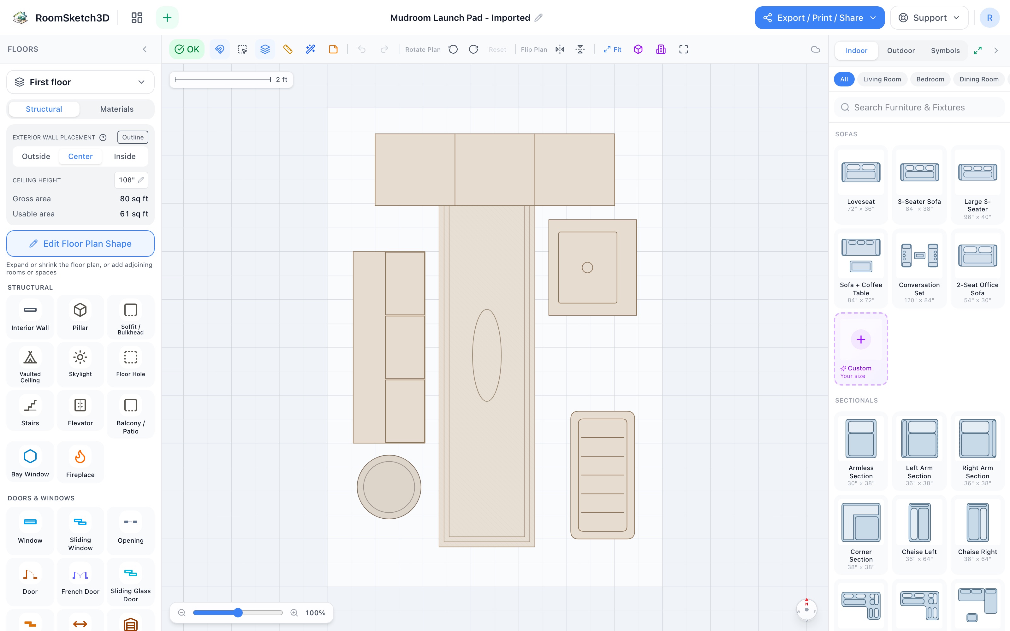Viewport: 1010px width, 631px height.
Task: Open Export / Print / Share menu
Action: [820, 18]
